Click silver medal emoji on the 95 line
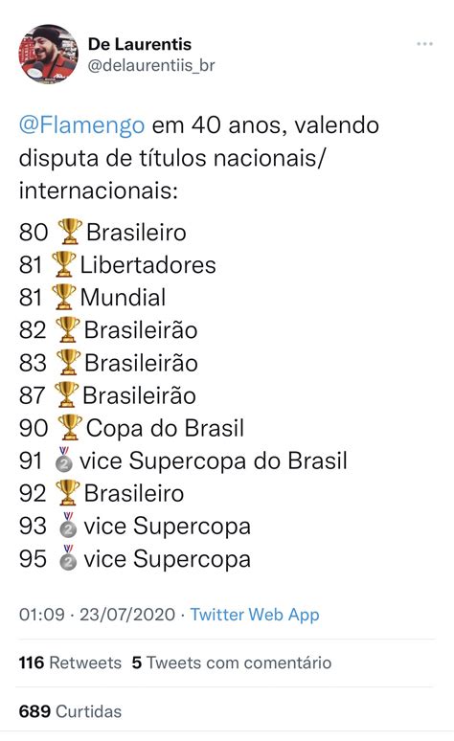Viewport: 454px width, 741px height. 68,557
